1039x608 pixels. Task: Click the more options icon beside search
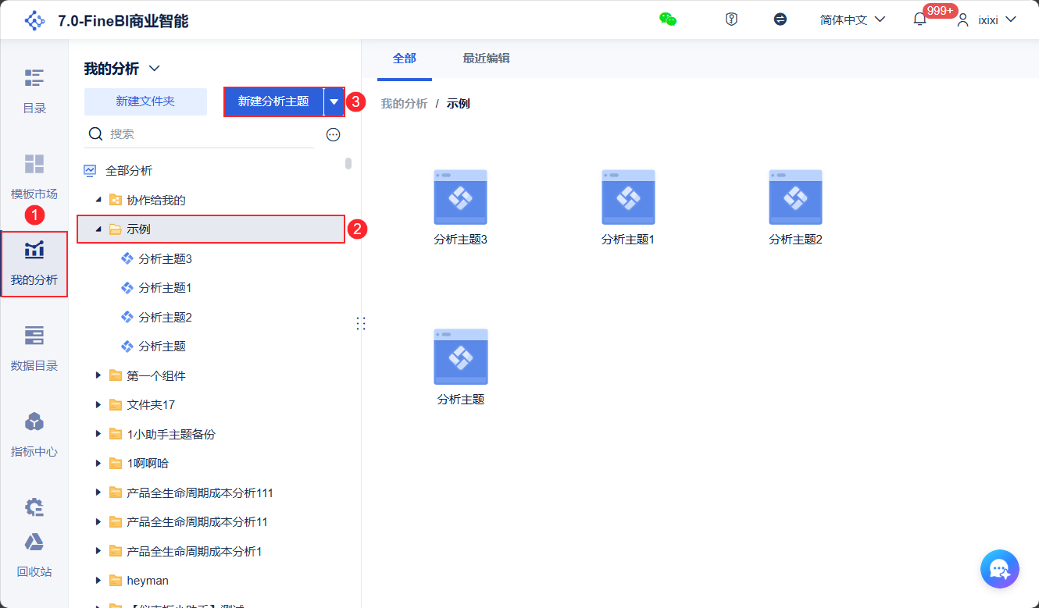click(334, 134)
